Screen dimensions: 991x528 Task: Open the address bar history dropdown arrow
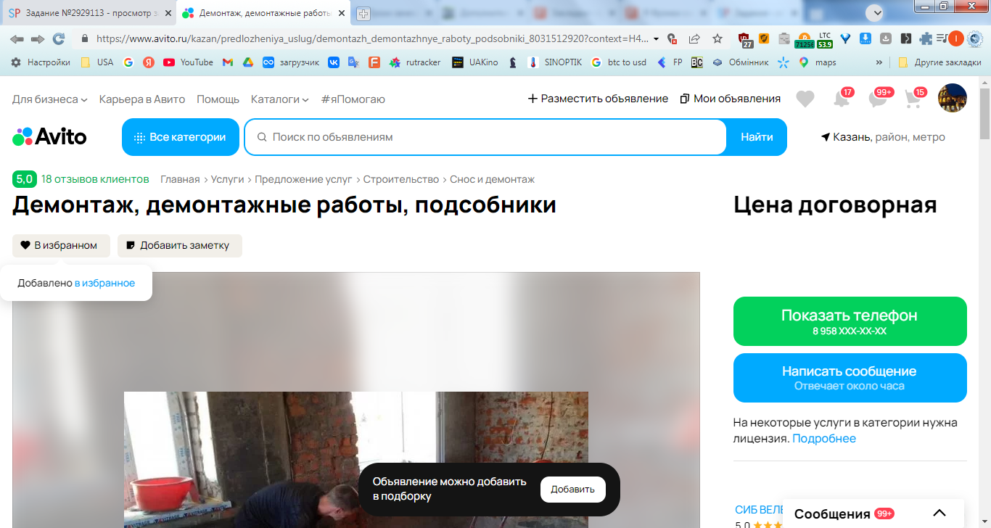pyautogui.click(x=657, y=38)
